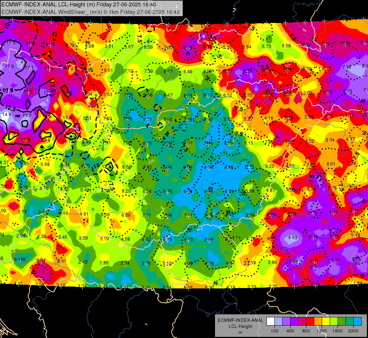The width and height of the screenshot is (368, 338).
Task: Click the map value 5.06
Action: (x=105, y=214)
